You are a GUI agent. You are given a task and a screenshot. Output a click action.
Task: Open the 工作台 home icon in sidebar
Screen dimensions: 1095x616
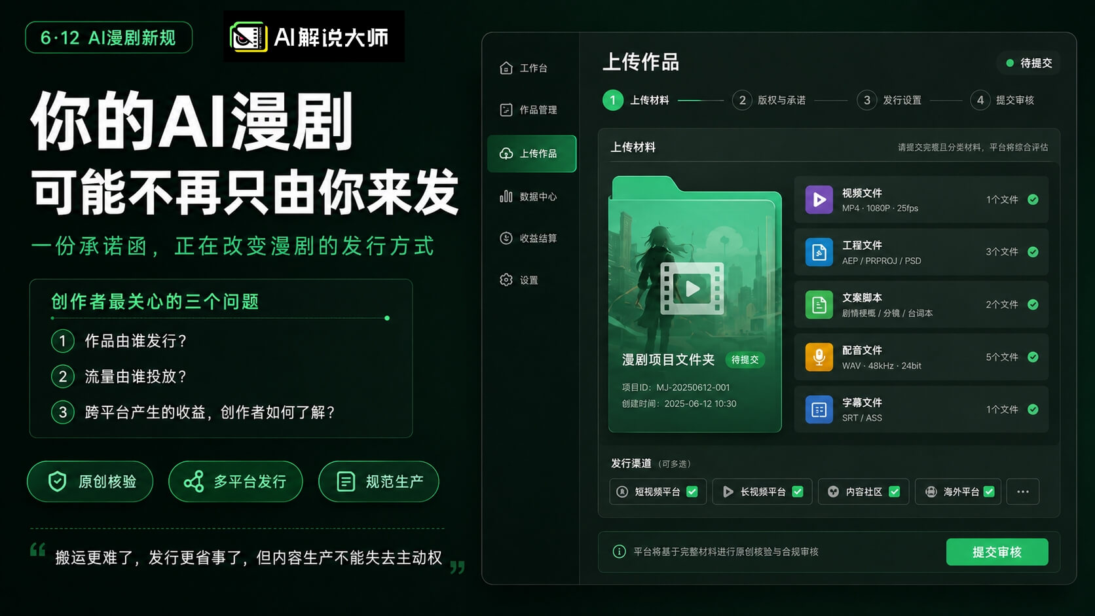coord(506,67)
